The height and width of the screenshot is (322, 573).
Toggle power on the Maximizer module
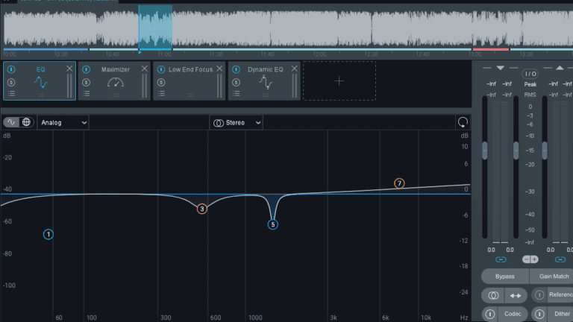tap(87, 69)
